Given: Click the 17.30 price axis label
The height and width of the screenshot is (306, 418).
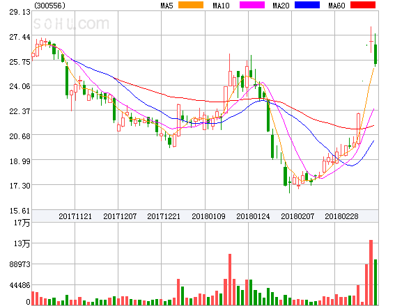Looking at the screenshot, I should (x=20, y=186).
